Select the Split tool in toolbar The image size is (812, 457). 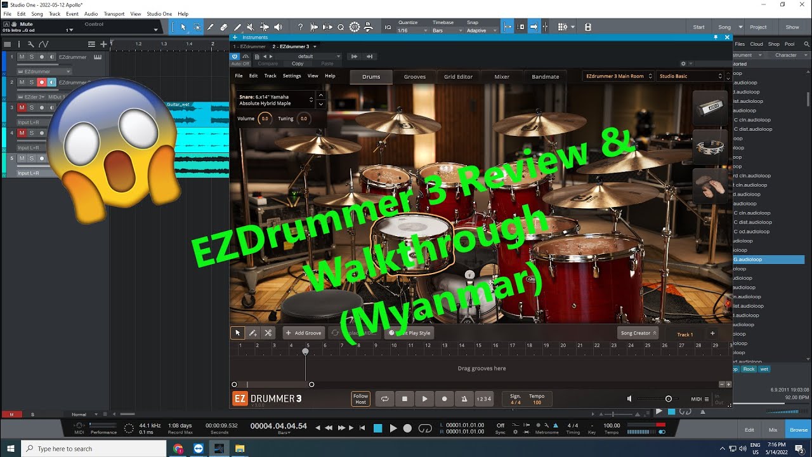pyautogui.click(x=211, y=27)
